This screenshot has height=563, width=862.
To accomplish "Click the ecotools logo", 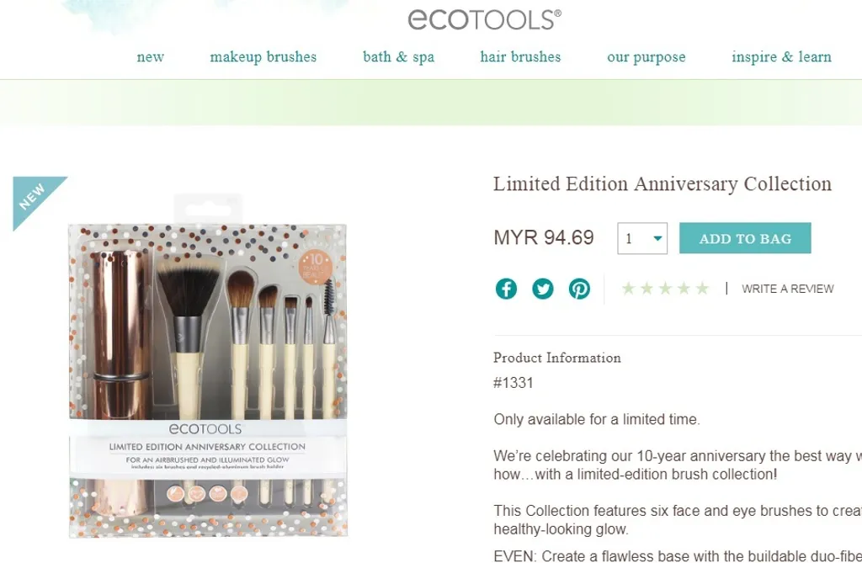I will [x=484, y=20].
